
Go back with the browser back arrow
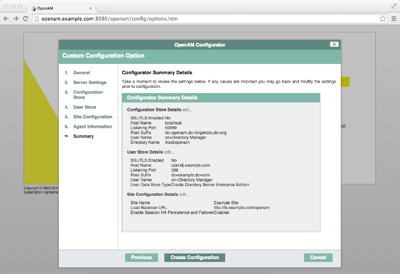click(6, 19)
